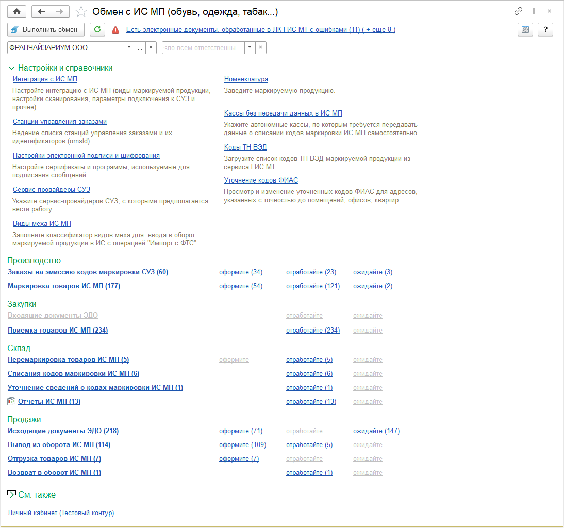Screen dimensions: 564x528
Task: Open organization selection ellipsis button
Action: [x=140, y=47]
